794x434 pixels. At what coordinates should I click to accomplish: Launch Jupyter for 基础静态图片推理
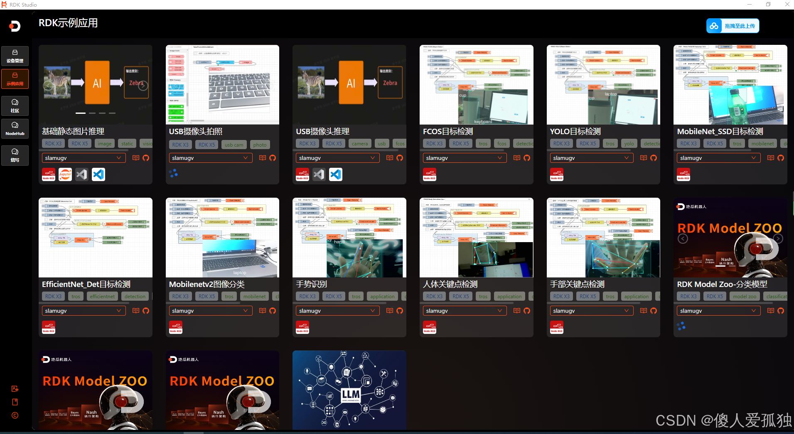pyautogui.click(x=65, y=174)
